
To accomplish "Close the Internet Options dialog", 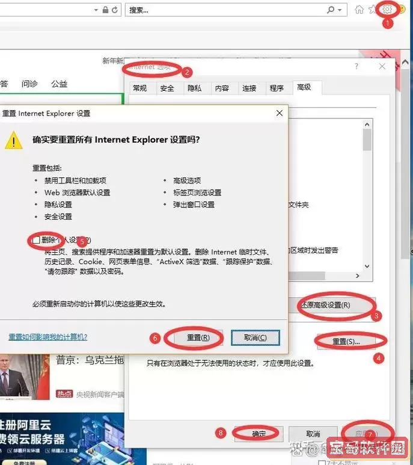I will 382,66.
